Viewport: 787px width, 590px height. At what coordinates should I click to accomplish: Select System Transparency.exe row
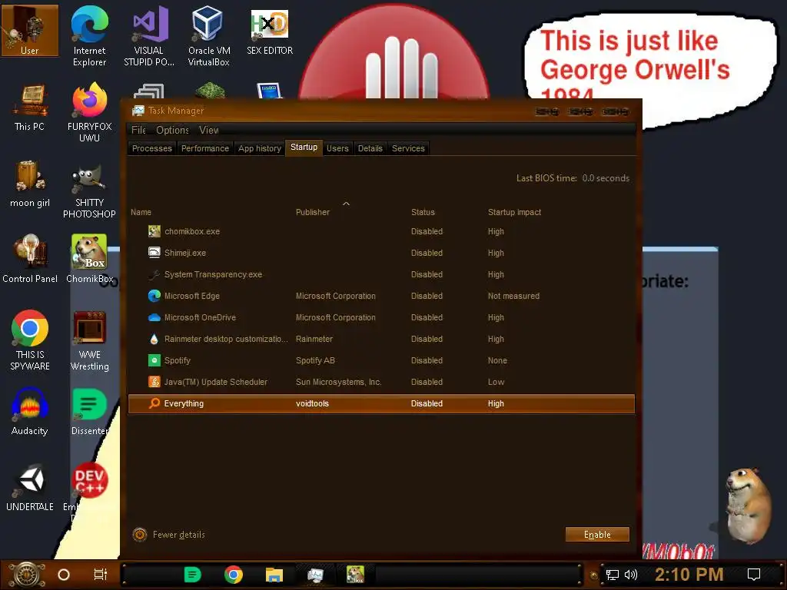(x=381, y=274)
